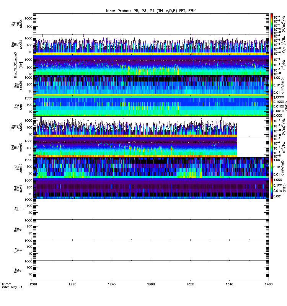Click the 'tha fff 16 edc34' panel label
Screen dimensions: 287x306
click(17, 24)
